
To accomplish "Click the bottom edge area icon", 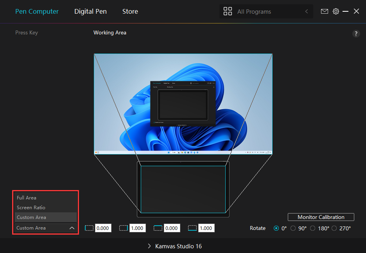I will (x=192, y=228).
